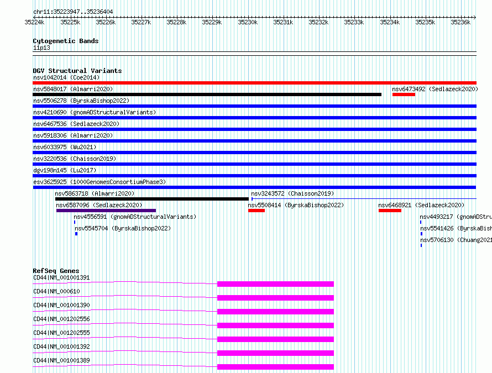Click the small blue nsv5545704 marker
The width and height of the screenshot is (492, 373).
click(x=76, y=234)
